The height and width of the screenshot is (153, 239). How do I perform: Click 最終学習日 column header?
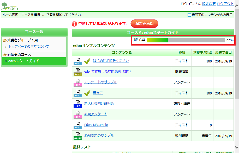click(223, 53)
